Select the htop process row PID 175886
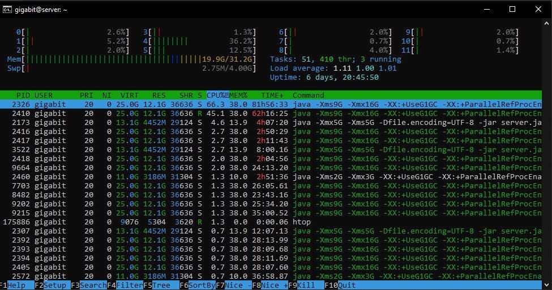The width and height of the screenshot is (552, 290). pyautogui.click(x=271, y=222)
